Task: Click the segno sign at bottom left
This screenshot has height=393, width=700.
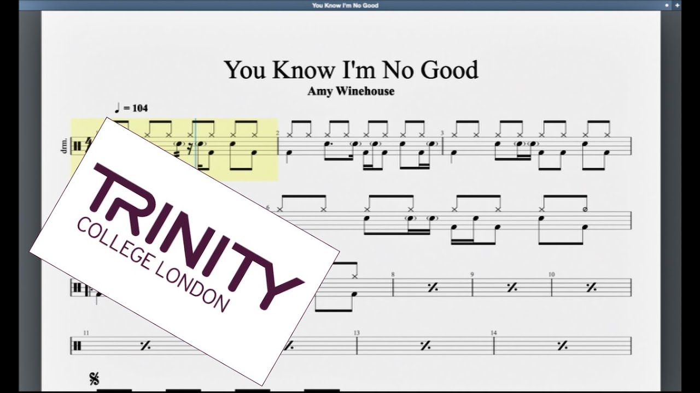Action: tap(94, 378)
